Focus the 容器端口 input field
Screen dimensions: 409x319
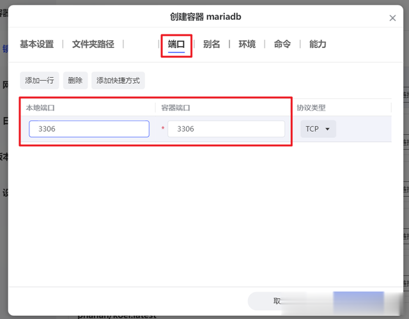pyautogui.click(x=226, y=129)
